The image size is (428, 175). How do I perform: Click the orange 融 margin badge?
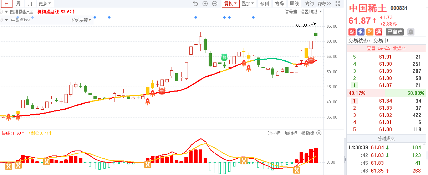[x=370, y=32]
